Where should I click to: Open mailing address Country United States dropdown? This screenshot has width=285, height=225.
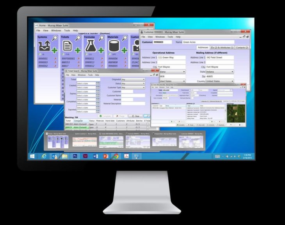tap(220, 81)
